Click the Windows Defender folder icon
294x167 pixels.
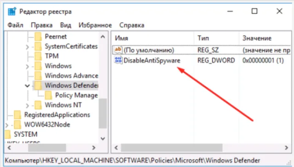tap(38, 85)
